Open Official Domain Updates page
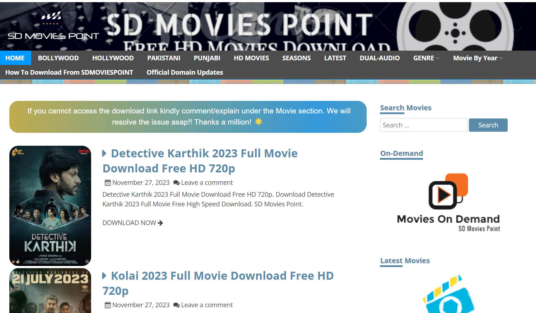The width and height of the screenshot is (536, 313). [185, 73]
